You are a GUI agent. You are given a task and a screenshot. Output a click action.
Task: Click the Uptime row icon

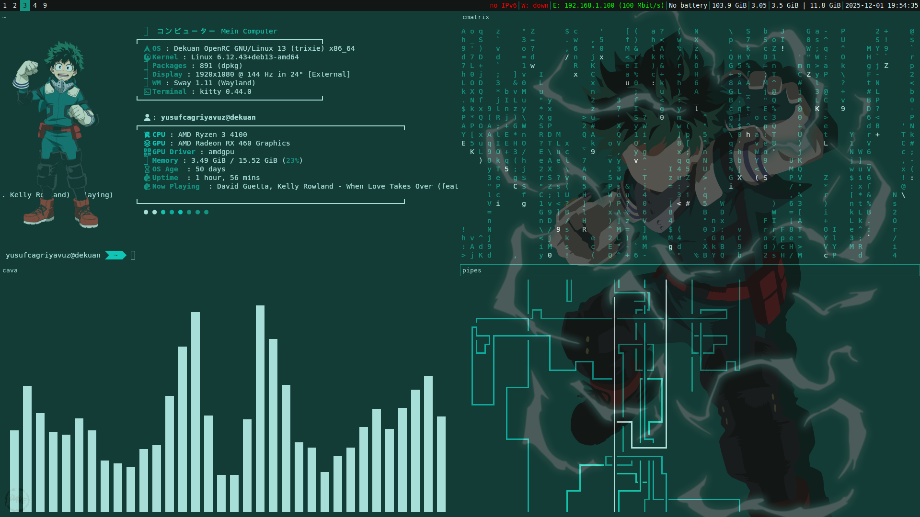pyautogui.click(x=147, y=178)
